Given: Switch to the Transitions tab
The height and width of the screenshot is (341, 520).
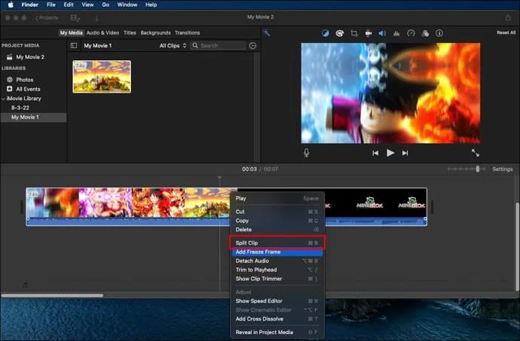Looking at the screenshot, I should 188,33.
